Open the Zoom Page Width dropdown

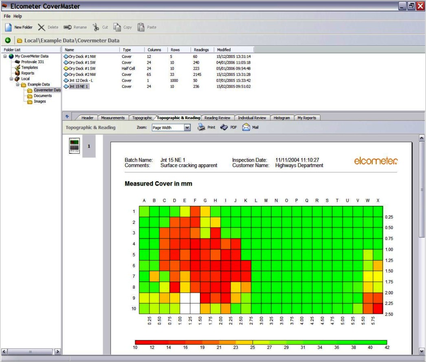187,128
